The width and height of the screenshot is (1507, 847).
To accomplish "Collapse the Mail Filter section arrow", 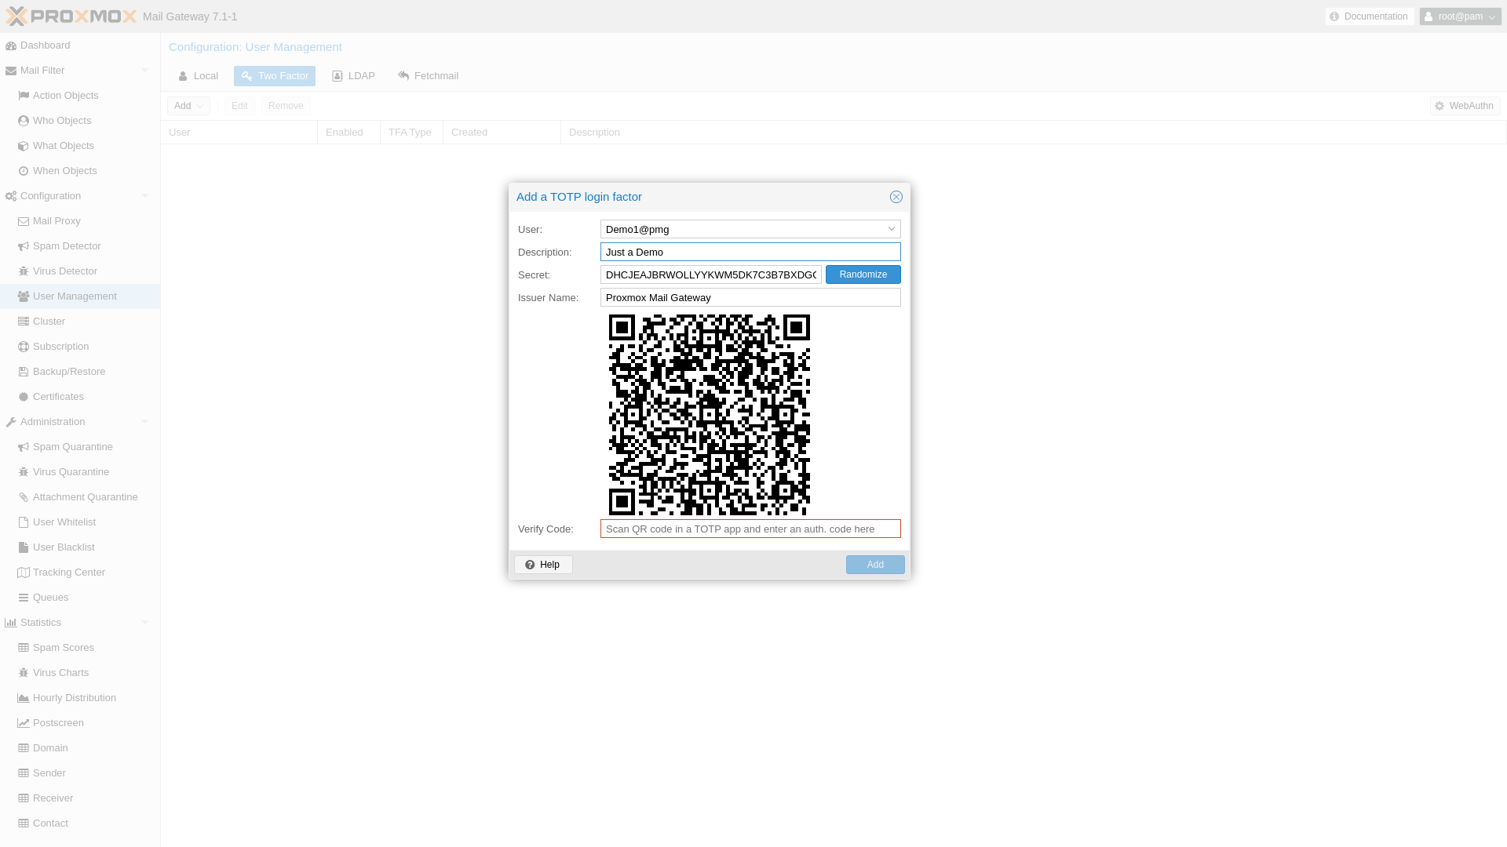I will [x=144, y=71].
